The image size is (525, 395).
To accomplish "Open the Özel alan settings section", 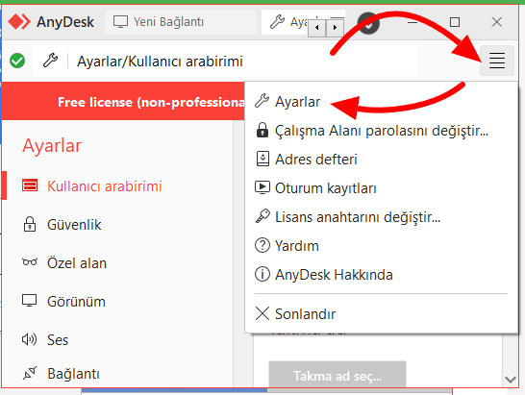I will [x=117, y=262].
